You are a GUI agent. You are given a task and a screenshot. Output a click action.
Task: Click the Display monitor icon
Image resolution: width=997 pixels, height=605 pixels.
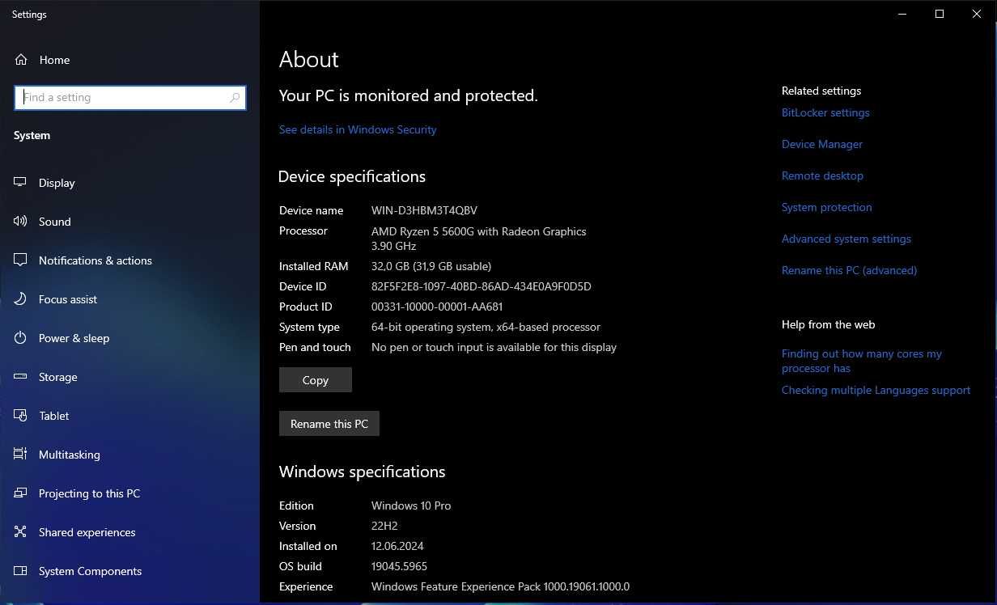click(21, 183)
